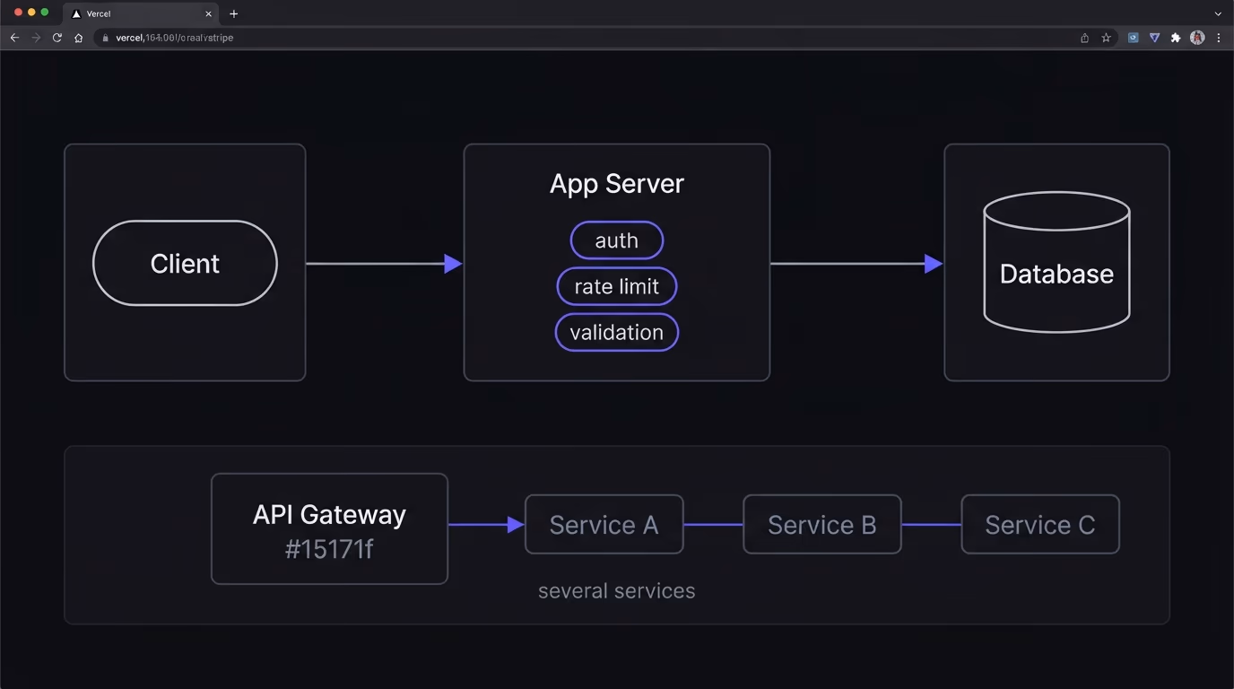Select the Client node
Screen dimensions: 1234x689
185,263
